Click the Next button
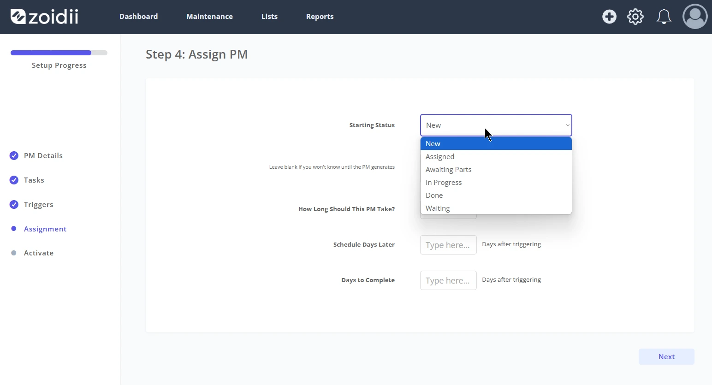Screen dimensions: 712x385 [666, 356]
